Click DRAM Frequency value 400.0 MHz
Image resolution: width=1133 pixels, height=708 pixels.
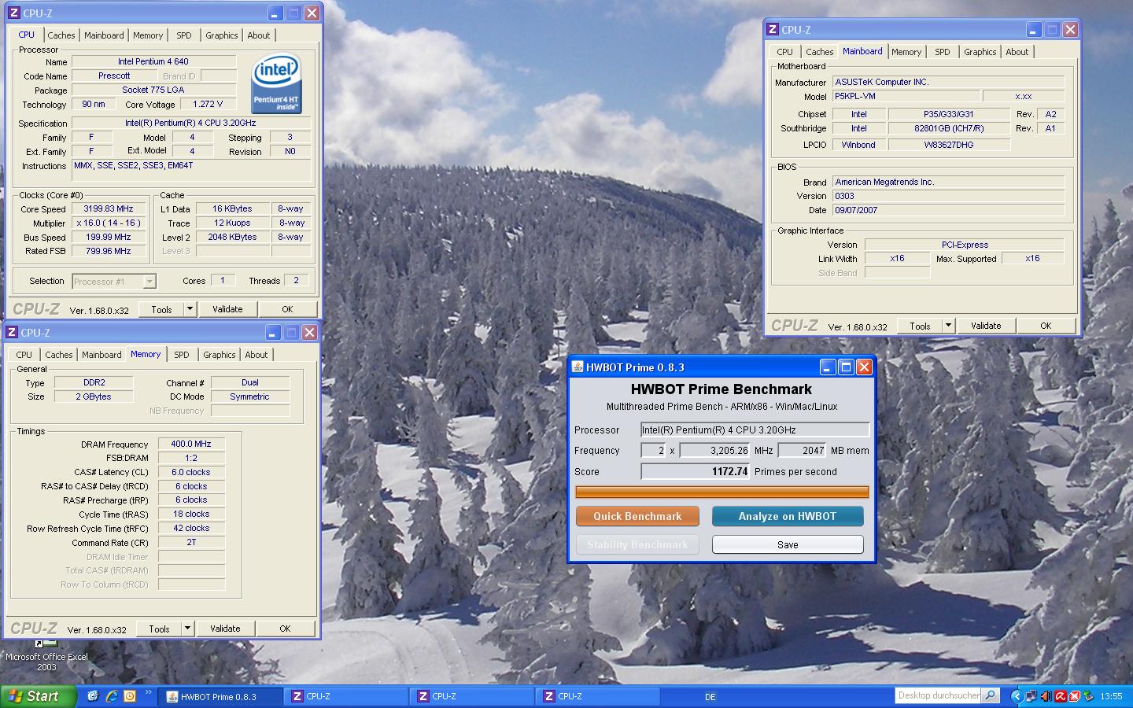point(191,444)
